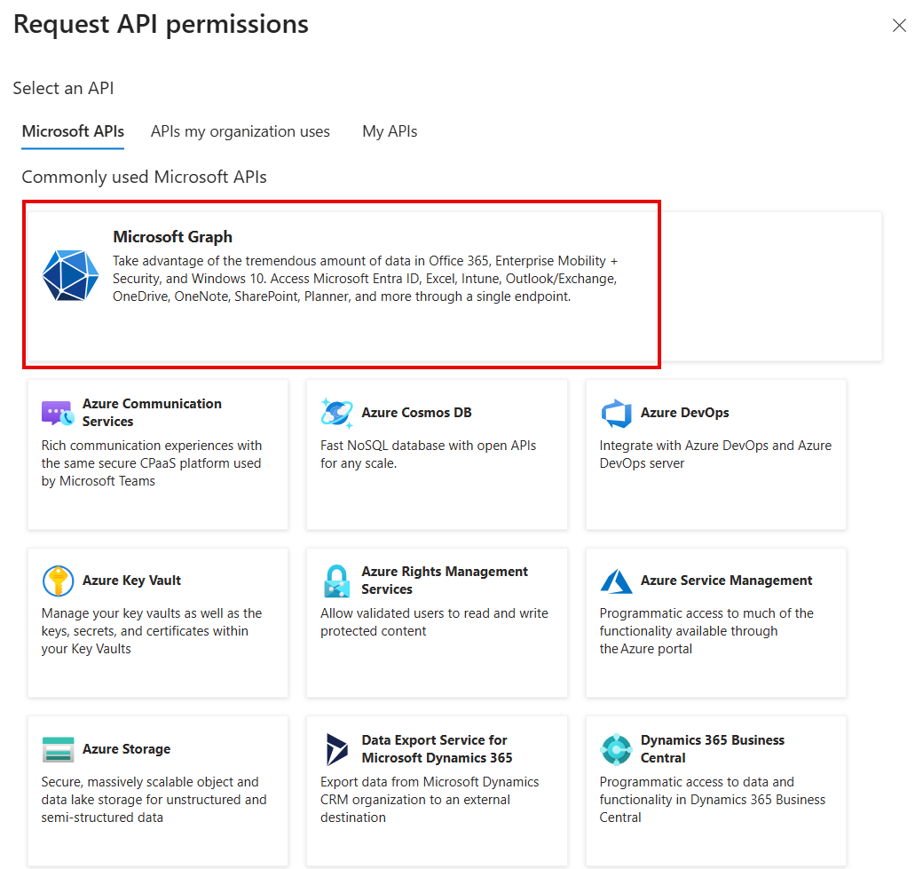Close the Request API permissions panel
This screenshot has width=915, height=869.
(x=899, y=26)
